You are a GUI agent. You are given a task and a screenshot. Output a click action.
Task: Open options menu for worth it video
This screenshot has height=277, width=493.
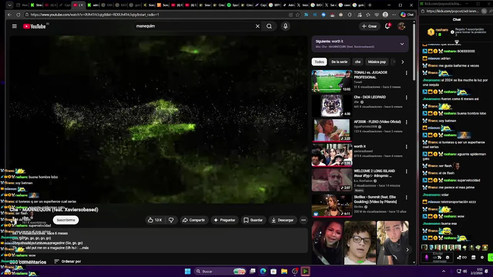[406, 147]
